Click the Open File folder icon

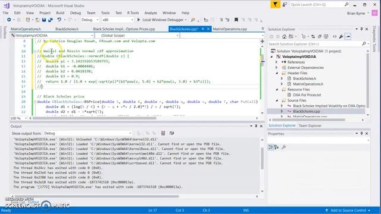[38, 20]
